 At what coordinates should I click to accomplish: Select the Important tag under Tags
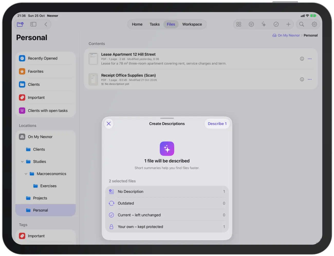pyautogui.click(x=45, y=236)
